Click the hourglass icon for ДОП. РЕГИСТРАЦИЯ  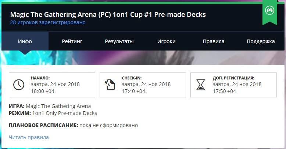200,85
